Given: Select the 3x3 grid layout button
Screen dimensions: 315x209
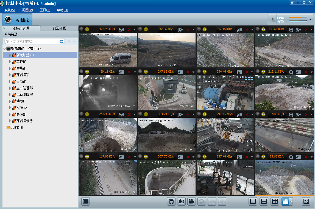Looking at the screenshot, I should click(x=275, y=202).
